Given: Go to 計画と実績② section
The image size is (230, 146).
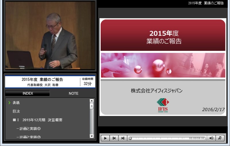Looking at the screenshot, I should [28, 137].
